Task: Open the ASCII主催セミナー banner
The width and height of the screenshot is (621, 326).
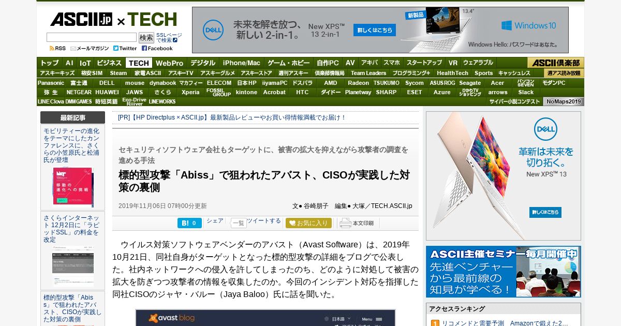Action: [504, 272]
